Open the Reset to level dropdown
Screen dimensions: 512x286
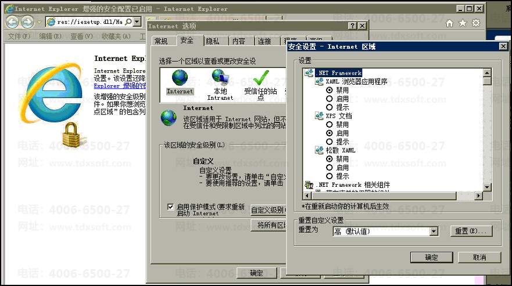[x=434, y=231]
